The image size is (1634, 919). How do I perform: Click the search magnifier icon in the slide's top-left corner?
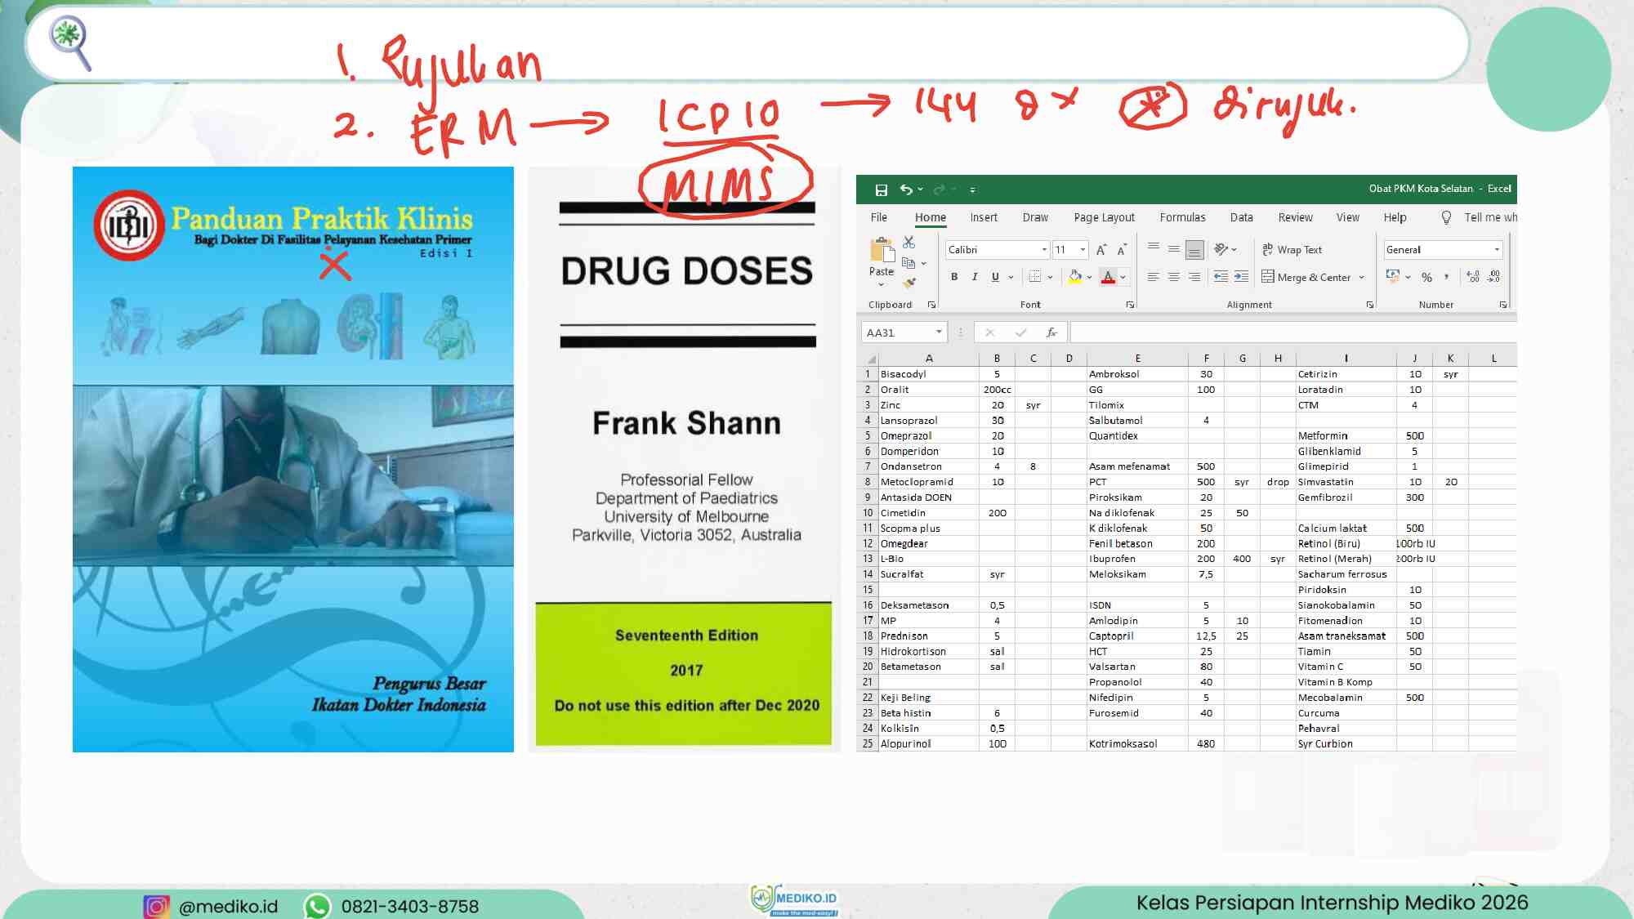click(x=70, y=42)
